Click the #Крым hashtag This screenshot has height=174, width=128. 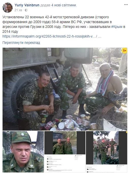click(x=117, y=27)
